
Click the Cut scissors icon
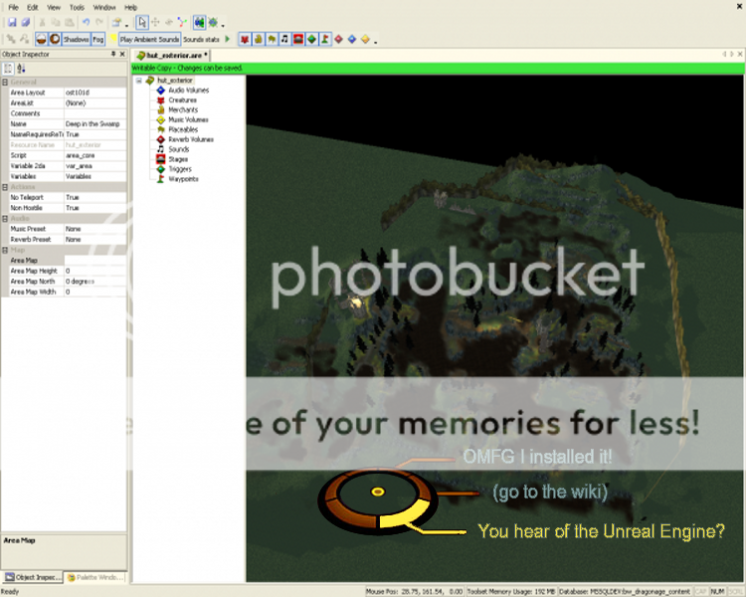[42, 22]
